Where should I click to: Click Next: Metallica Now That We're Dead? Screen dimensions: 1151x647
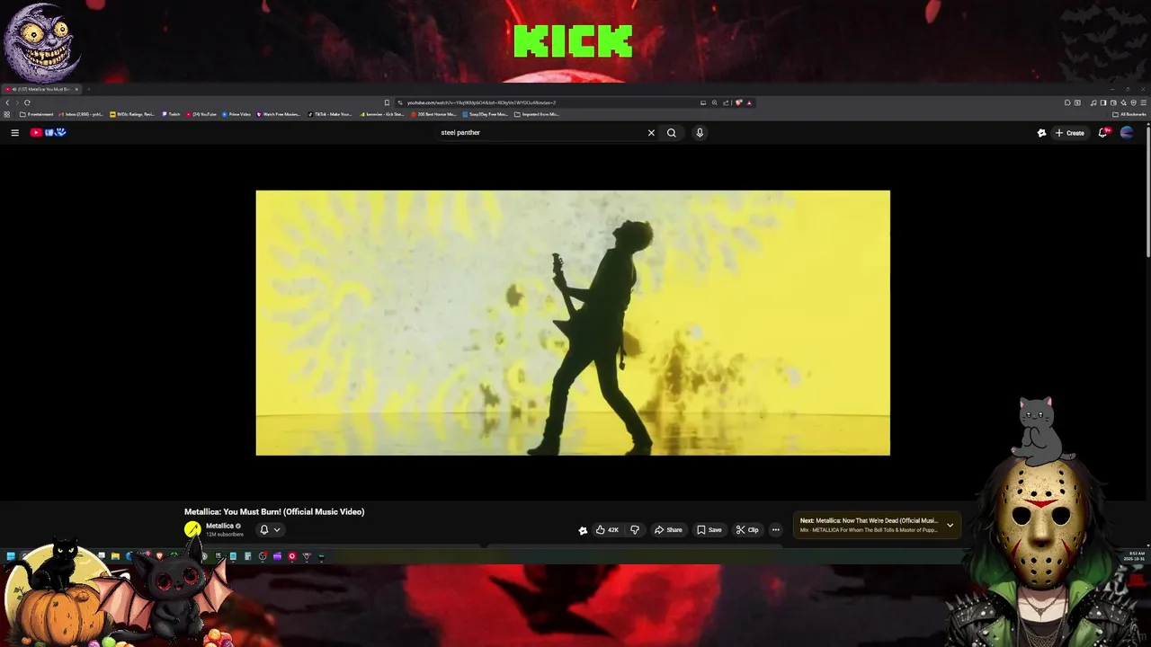coord(869,521)
